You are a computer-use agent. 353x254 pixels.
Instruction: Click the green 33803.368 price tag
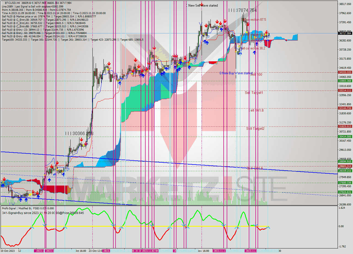(x=345, y=81)
